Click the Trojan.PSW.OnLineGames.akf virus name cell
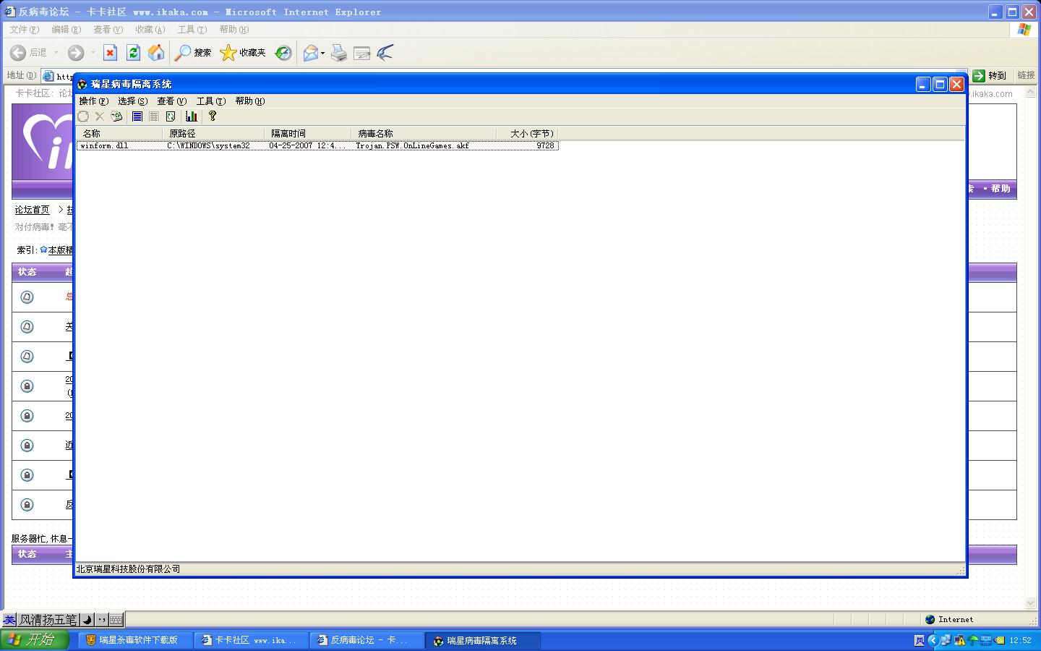The image size is (1041, 651). tap(413, 146)
